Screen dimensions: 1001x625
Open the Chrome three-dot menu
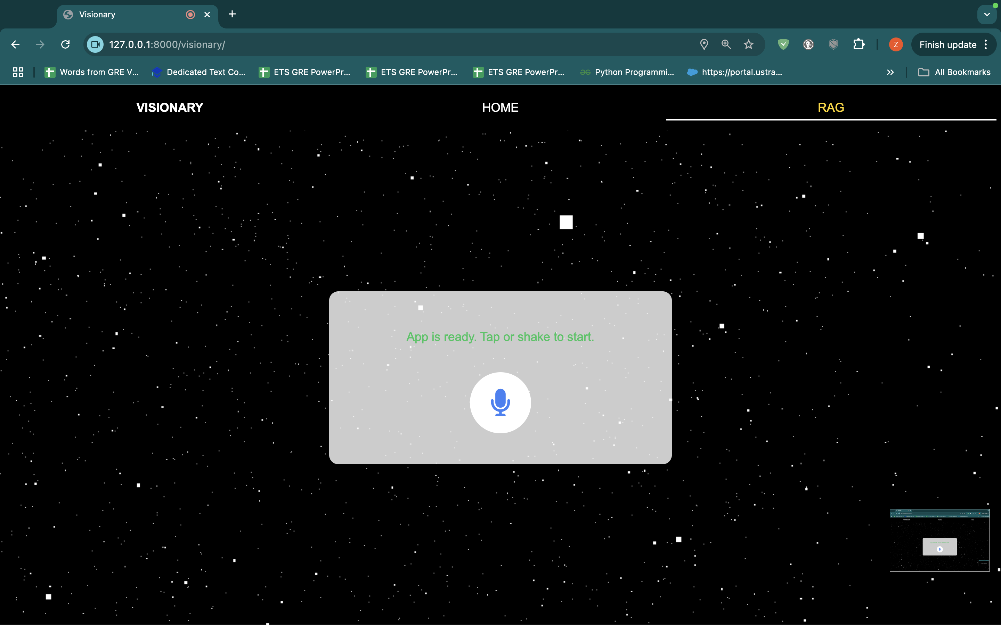pos(986,45)
